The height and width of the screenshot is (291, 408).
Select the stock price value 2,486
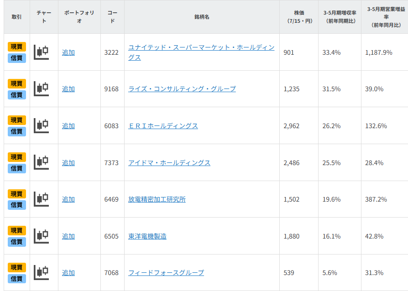[x=292, y=163]
